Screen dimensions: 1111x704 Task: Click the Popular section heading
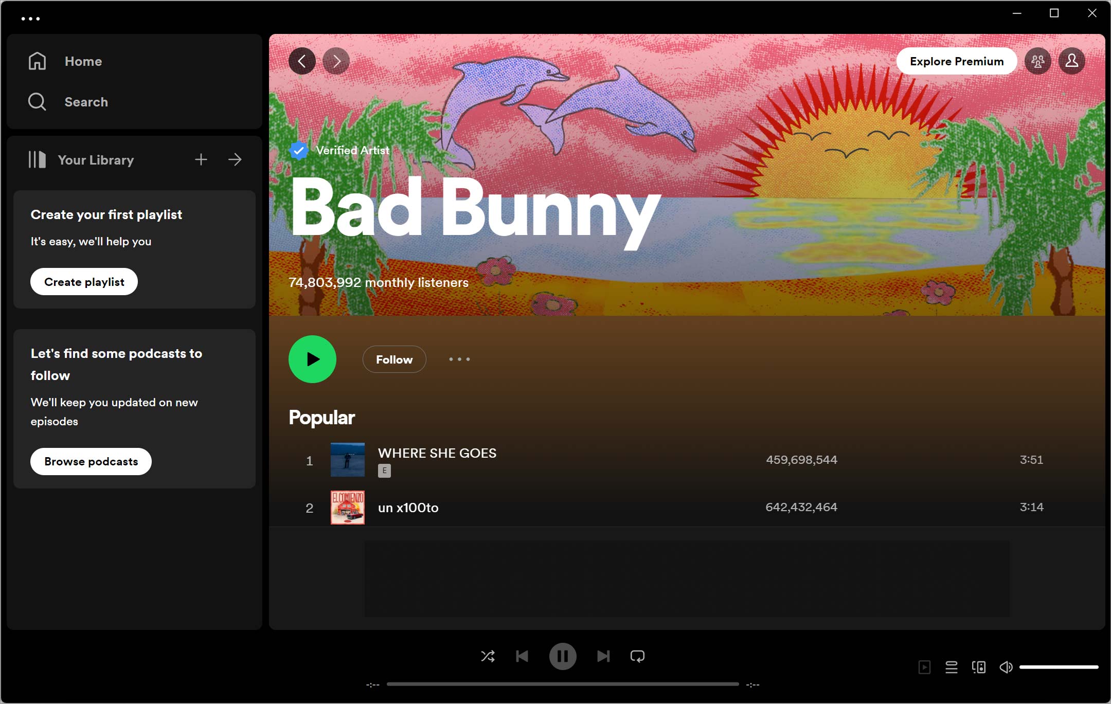(x=322, y=418)
